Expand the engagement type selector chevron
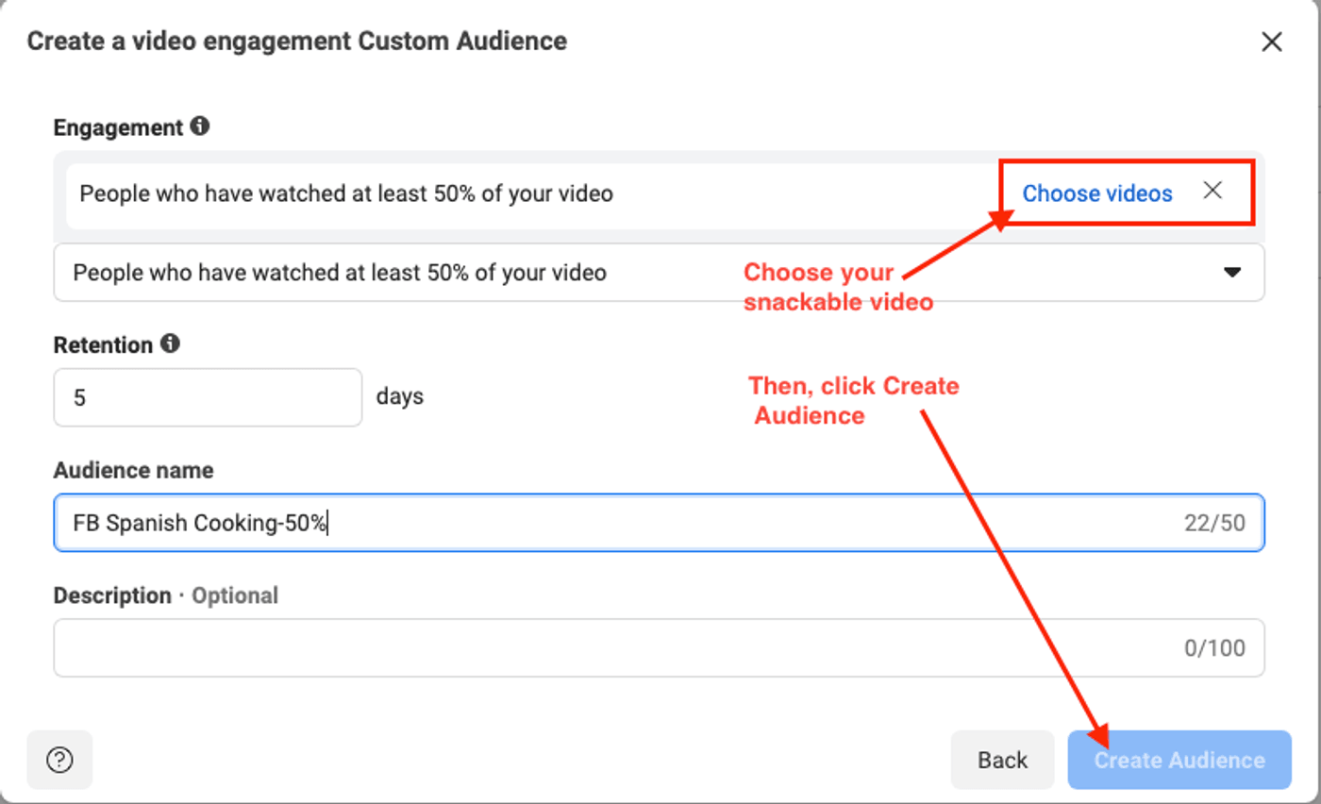Screen dimensions: 1321x804 click(1231, 272)
